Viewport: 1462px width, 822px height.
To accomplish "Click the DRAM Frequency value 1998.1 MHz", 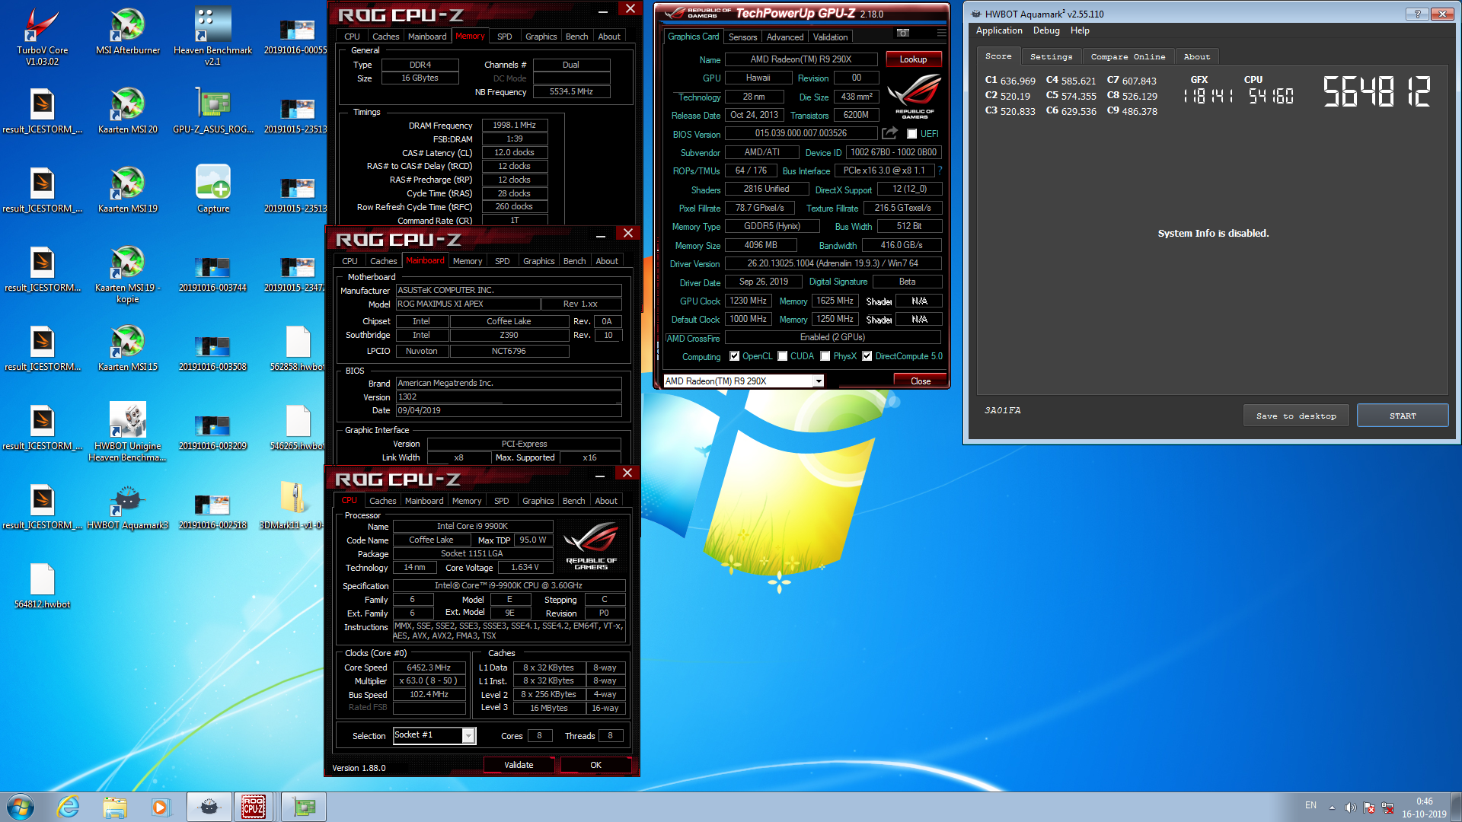I will (x=514, y=126).
